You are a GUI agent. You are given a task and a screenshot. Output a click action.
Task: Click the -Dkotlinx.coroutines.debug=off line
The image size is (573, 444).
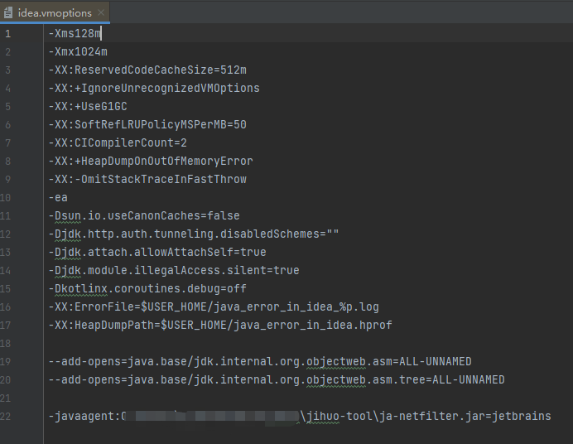point(147,289)
